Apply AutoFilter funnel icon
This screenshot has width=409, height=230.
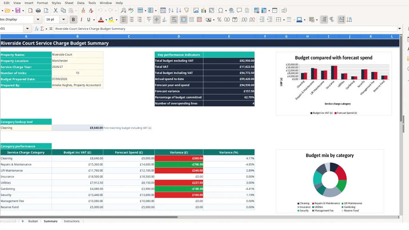click(x=186, y=11)
